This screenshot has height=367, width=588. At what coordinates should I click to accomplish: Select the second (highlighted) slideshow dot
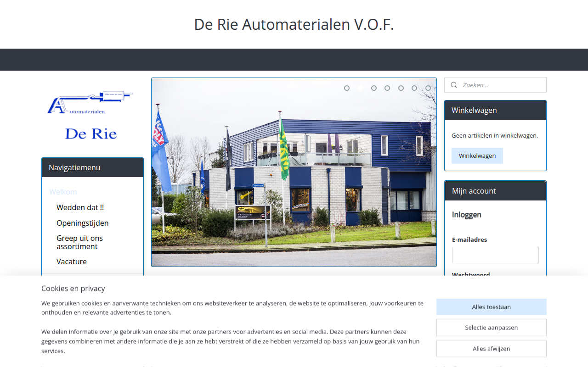click(361, 88)
